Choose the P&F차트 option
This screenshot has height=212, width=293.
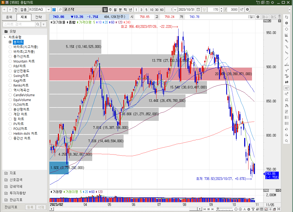click(x=10, y=66)
